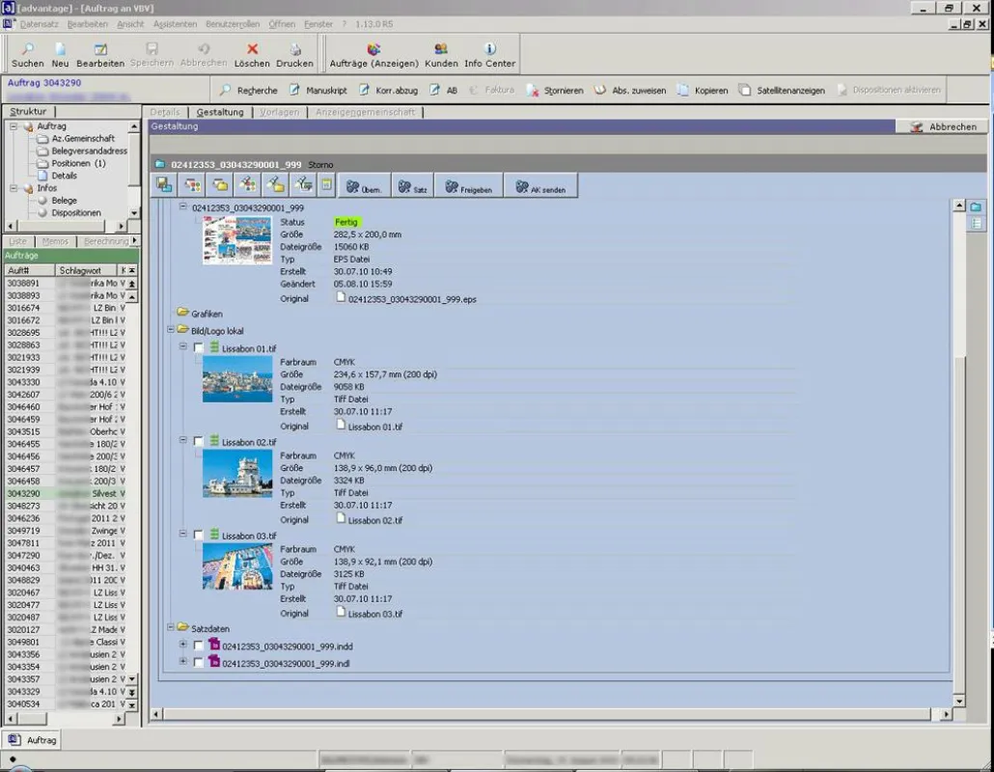Switch to the Gestaltung tab
The image size is (994, 772).
click(220, 112)
